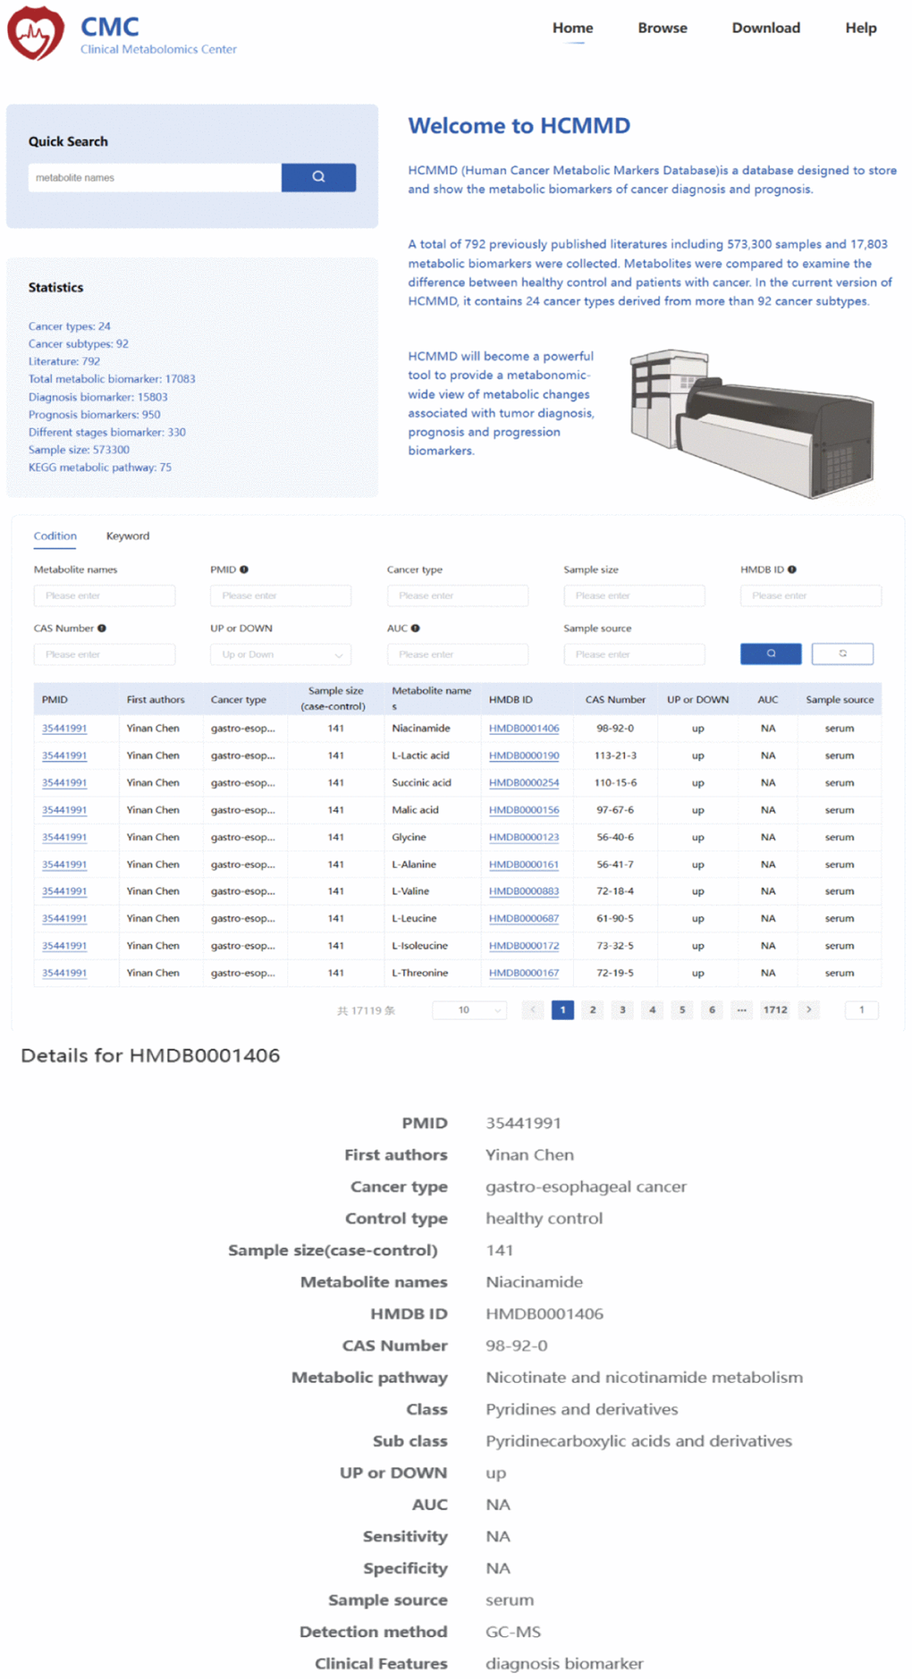
Task: Click the spectrometer instrument image
Action: tap(751, 423)
